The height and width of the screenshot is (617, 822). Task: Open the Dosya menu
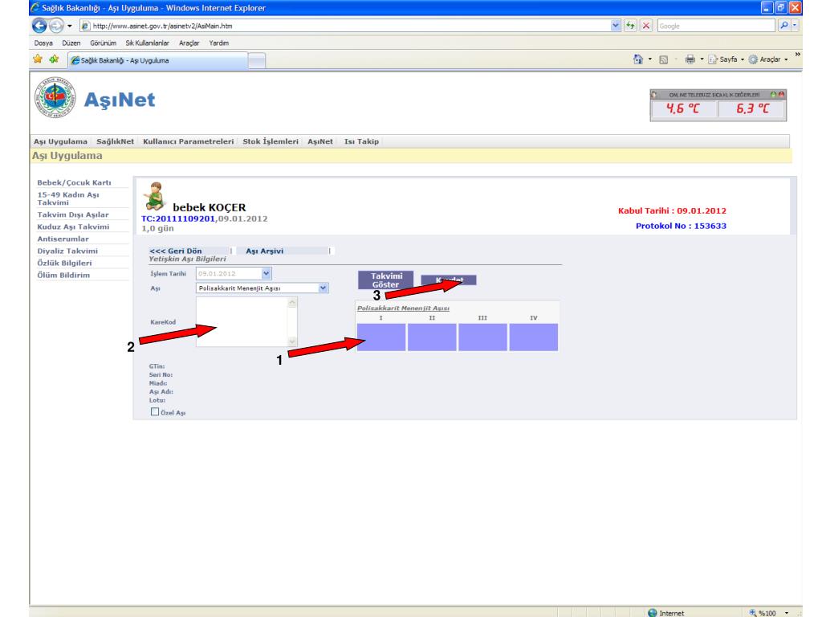[43, 43]
